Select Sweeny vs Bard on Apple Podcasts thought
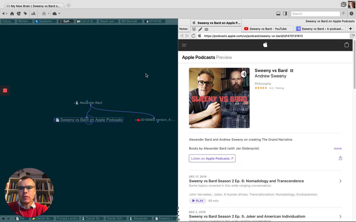 tap(89, 120)
